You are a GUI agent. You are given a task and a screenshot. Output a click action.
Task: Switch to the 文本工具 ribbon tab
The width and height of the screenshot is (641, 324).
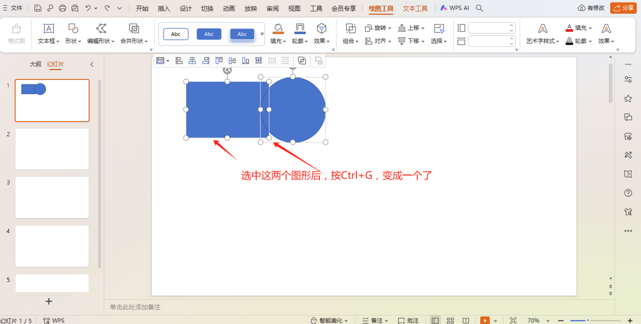(x=415, y=8)
